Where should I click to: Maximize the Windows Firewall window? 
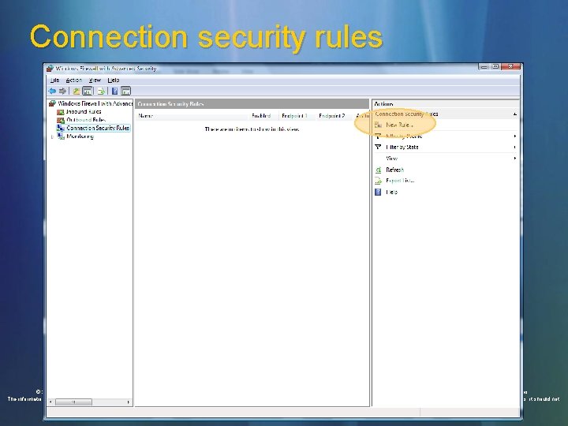495,66
